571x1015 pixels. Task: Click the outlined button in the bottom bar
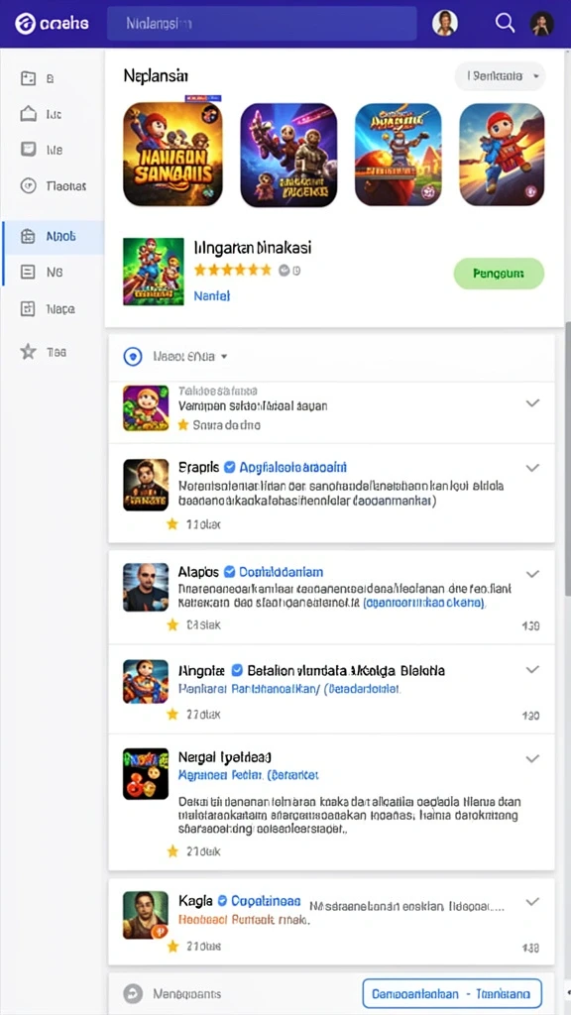click(452, 993)
